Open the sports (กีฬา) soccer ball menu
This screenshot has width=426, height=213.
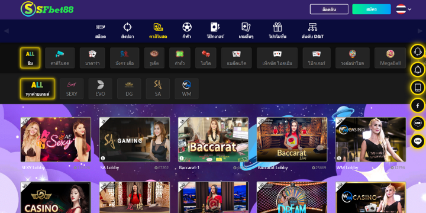coord(186,31)
